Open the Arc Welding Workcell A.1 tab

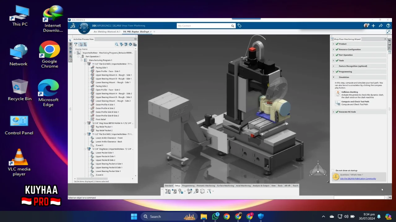coord(107,32)
